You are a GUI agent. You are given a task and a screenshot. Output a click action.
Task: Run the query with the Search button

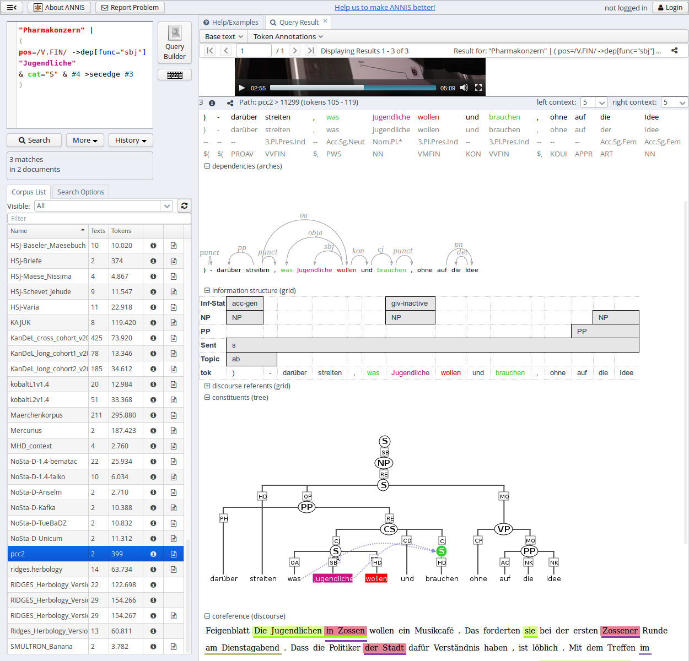tap(34, 140)
